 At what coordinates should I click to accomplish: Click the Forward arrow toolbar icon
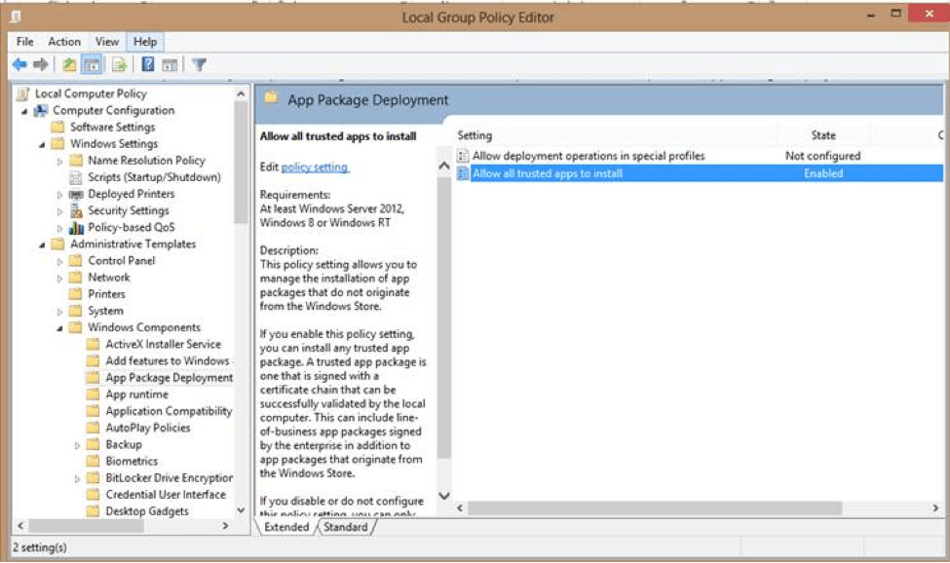(x=41, y=65)
